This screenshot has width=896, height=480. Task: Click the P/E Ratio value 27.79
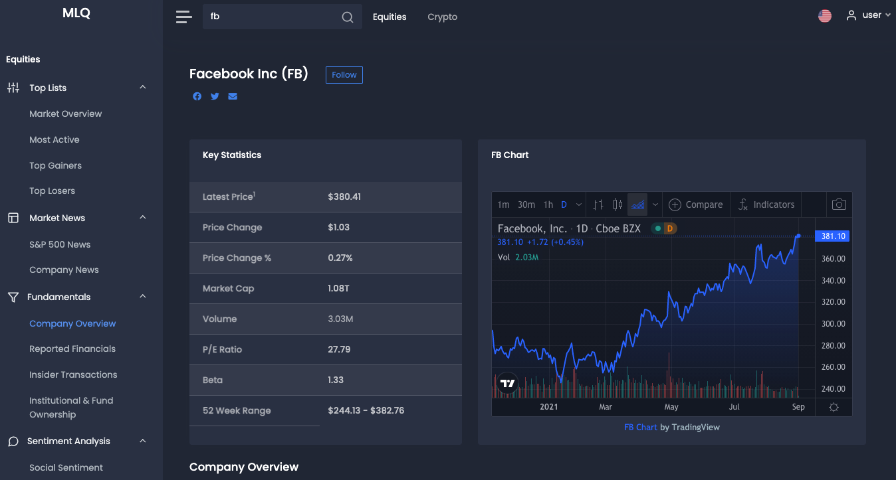point(339,350)
